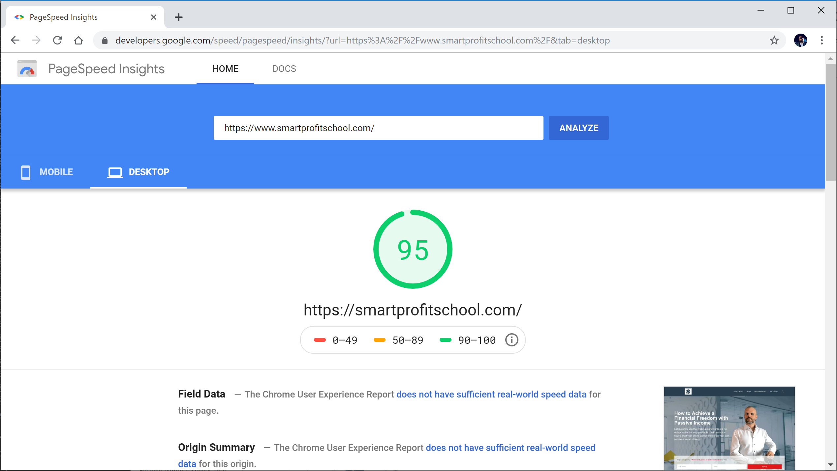The height and width of the screenshot is (471, 837).
Task: Click the PageSpeed Insights speedometer logo
Action: pos(27,69)
